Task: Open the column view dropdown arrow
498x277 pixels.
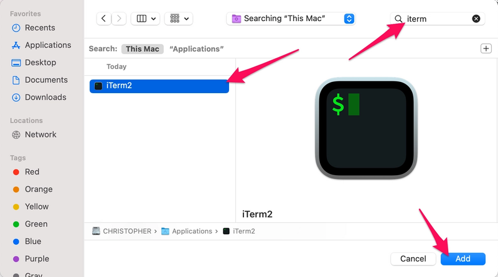Action: point(153,19)
